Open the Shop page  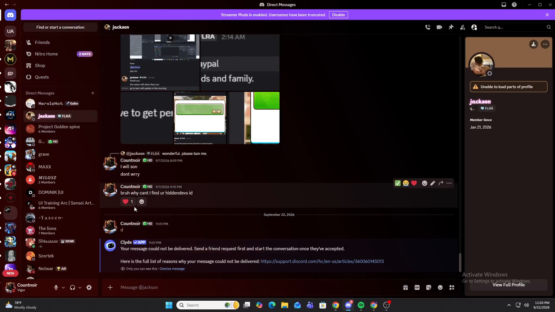pyautogui.click(x=61, y=65)
